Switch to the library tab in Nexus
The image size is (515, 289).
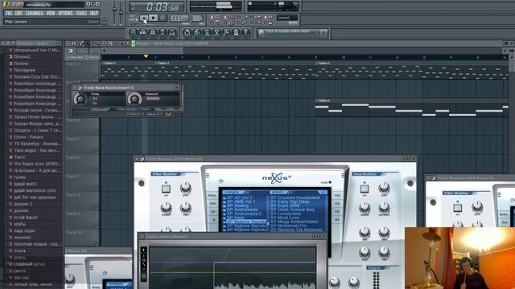pos(212,195)
